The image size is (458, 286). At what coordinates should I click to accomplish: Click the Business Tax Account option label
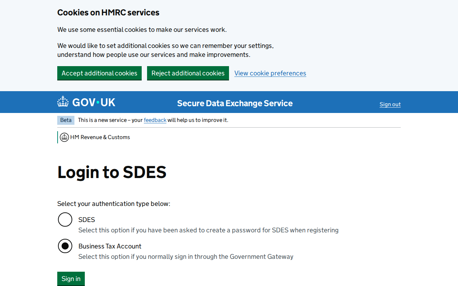coord(109,246)
